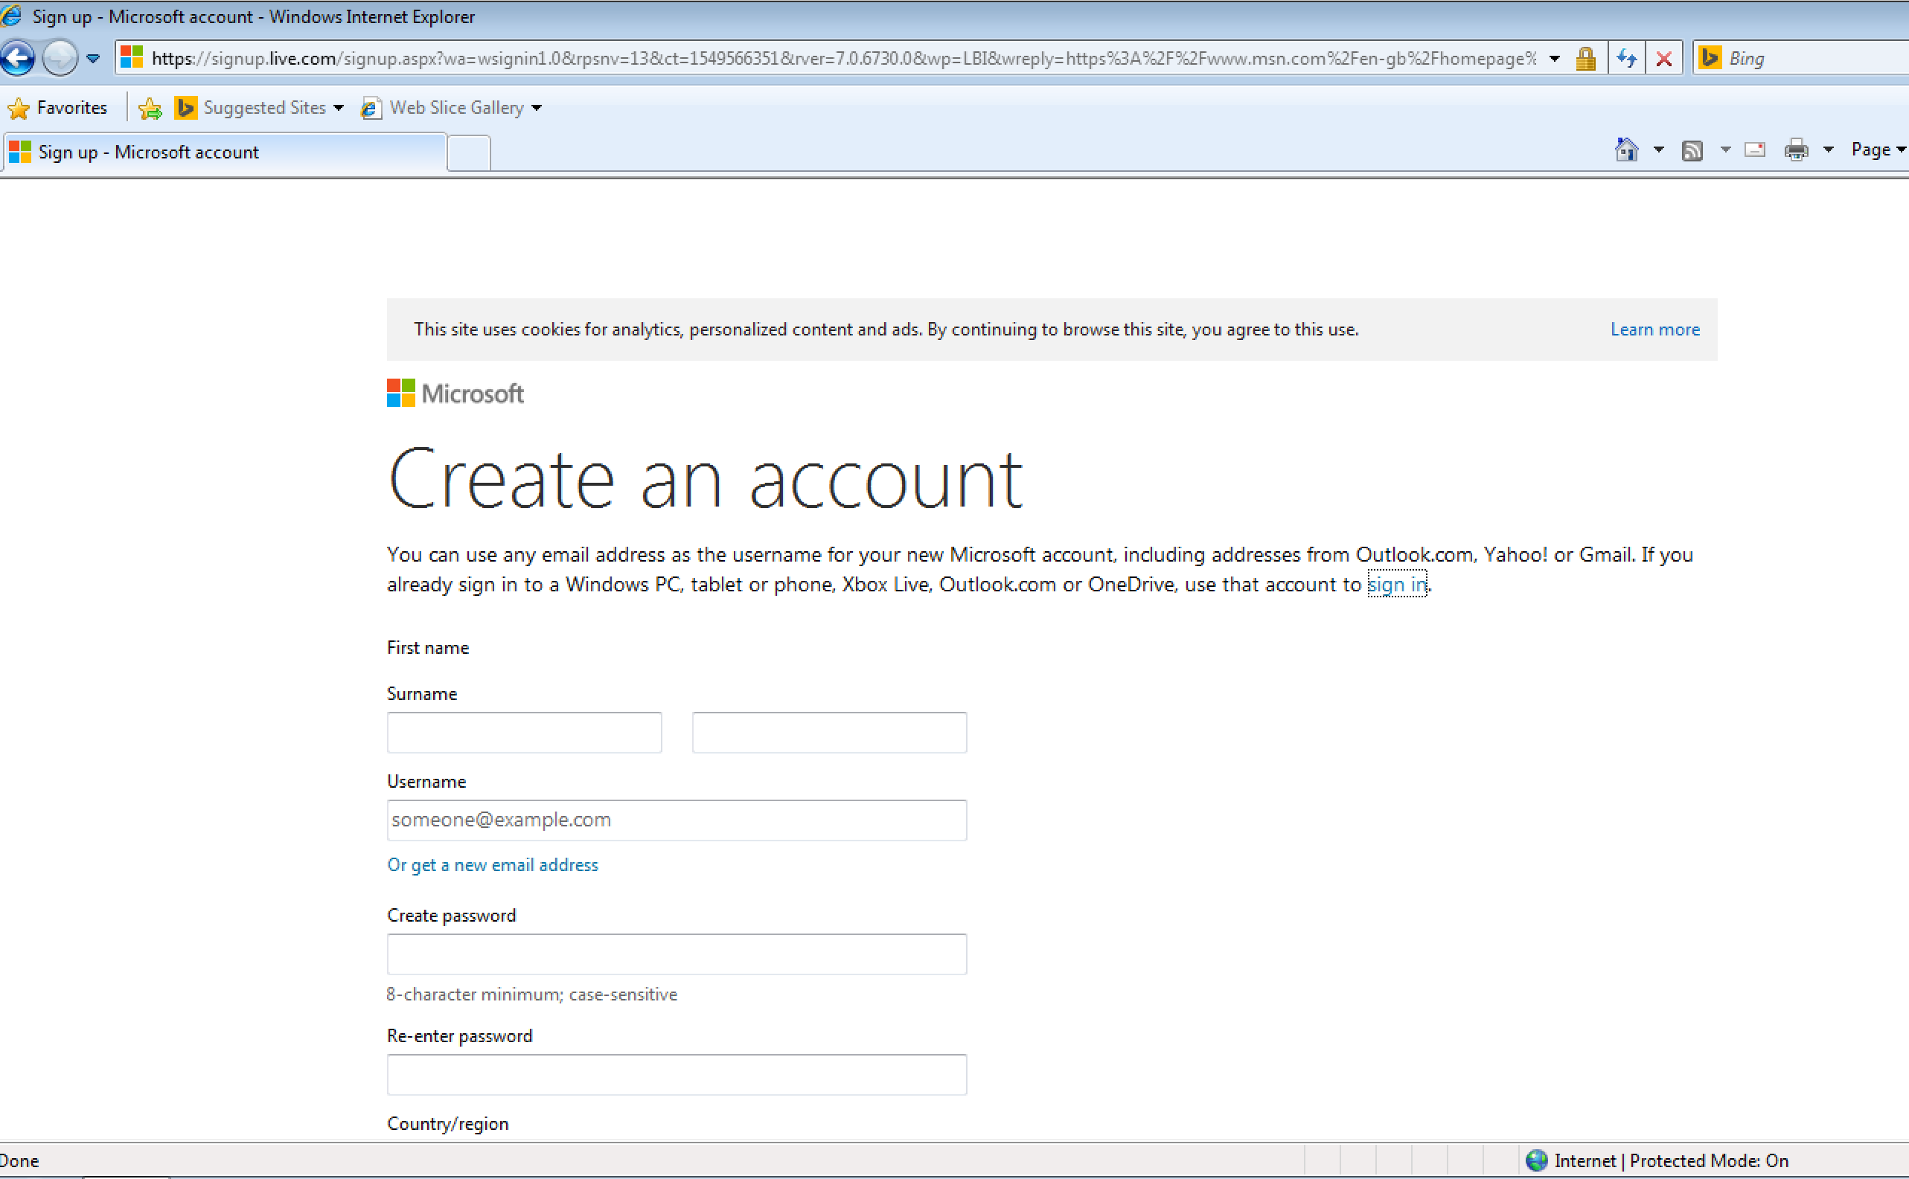Open a new blank tab
The height and width of the screenshot is (1179, 1909).
[469, 152]
